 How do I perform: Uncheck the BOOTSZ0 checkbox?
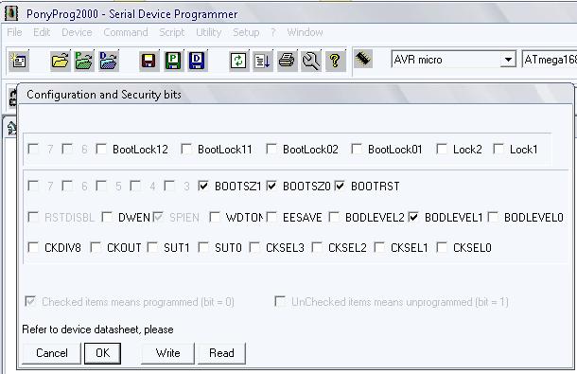[x=271, y=186]
